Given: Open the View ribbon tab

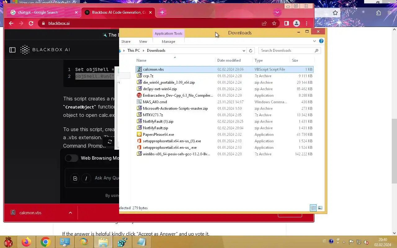Looking at the screenshot, I should point(143,42).
